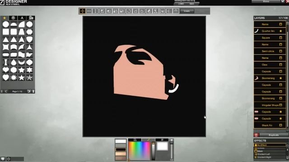Open the favorites star shapes tab
This screenshot has height=162, width=289.
[5, 18]
